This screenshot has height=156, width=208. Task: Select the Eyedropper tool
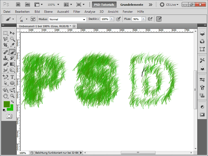pyautogui.click(x=12, y=45)
